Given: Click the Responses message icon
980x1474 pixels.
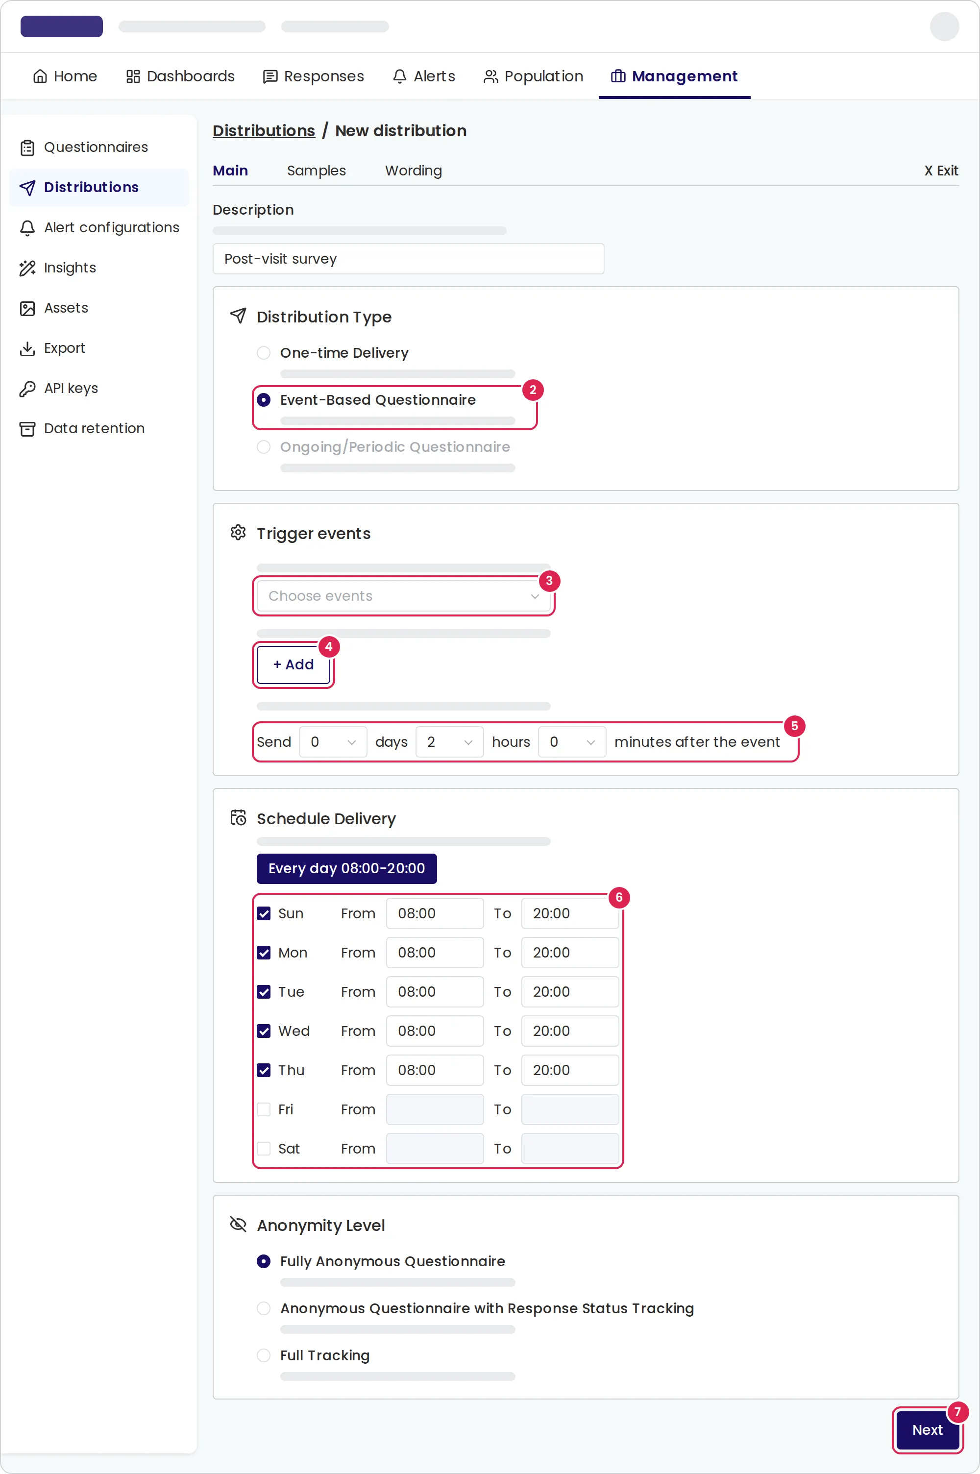Looking at the screenshot, I should [270, 76].
